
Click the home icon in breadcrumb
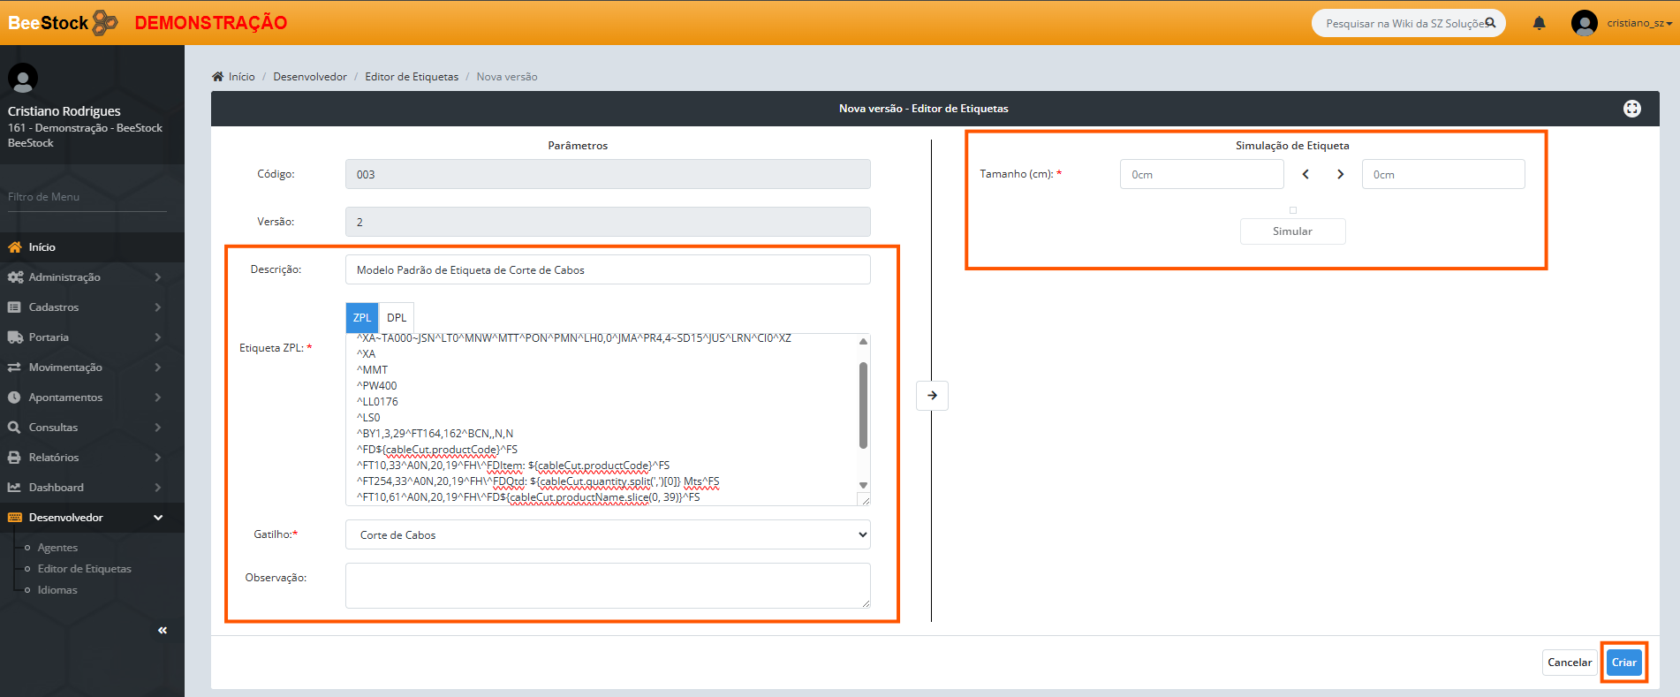tap(218, 77)
